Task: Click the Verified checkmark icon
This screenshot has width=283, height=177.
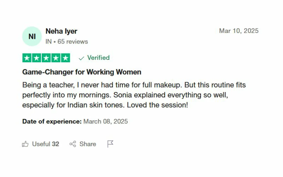Action: coord(82,58)
